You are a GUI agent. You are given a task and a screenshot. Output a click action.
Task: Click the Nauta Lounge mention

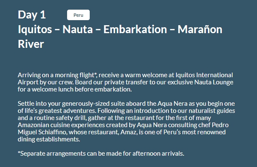(214, 82)
